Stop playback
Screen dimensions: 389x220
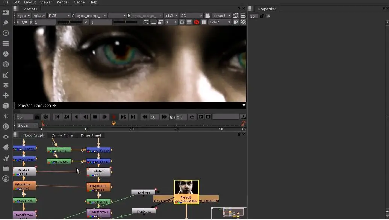tap(95, 117)
